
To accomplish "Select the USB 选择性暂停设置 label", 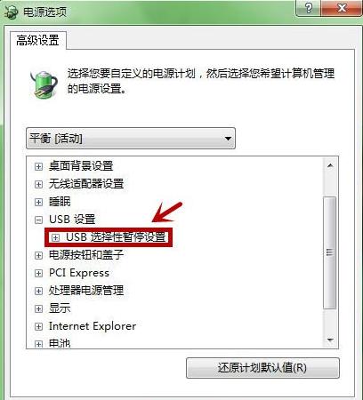I will click(x=116, y=237).
